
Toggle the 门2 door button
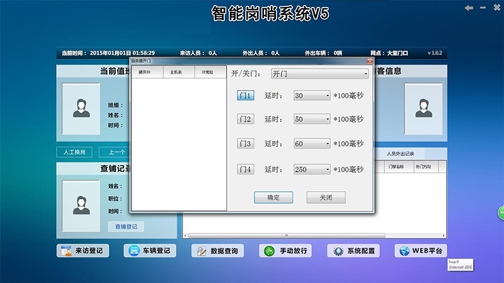point(245,119)
